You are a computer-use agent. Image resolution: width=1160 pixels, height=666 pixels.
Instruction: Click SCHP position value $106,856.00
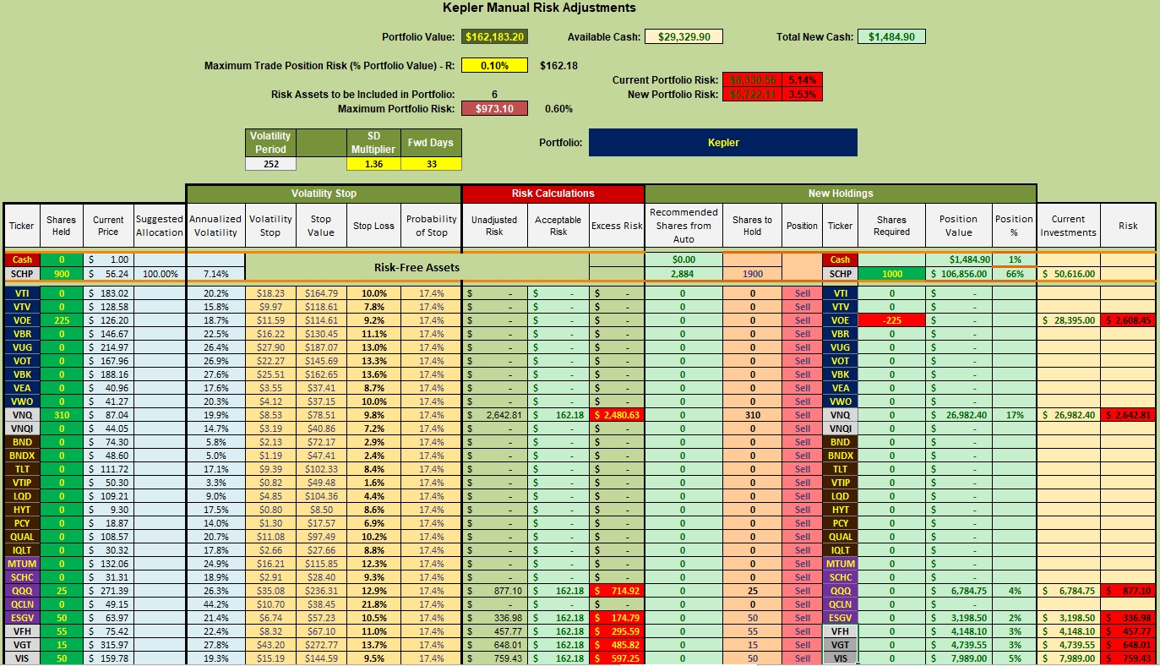click(x=959, y=274)
